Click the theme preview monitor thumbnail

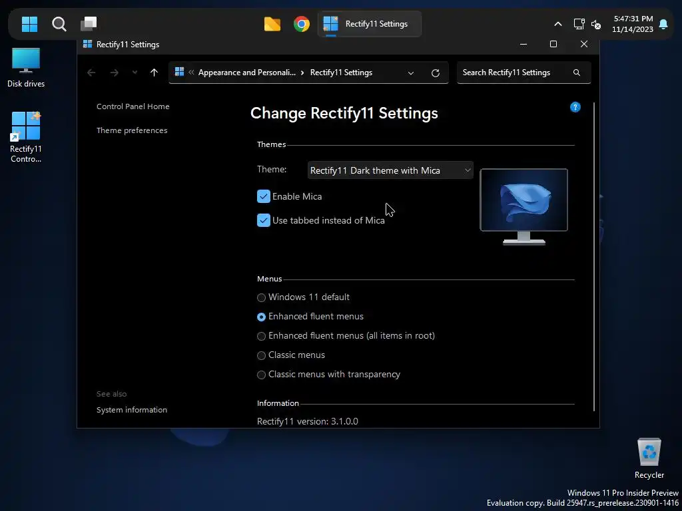(523, 207)
